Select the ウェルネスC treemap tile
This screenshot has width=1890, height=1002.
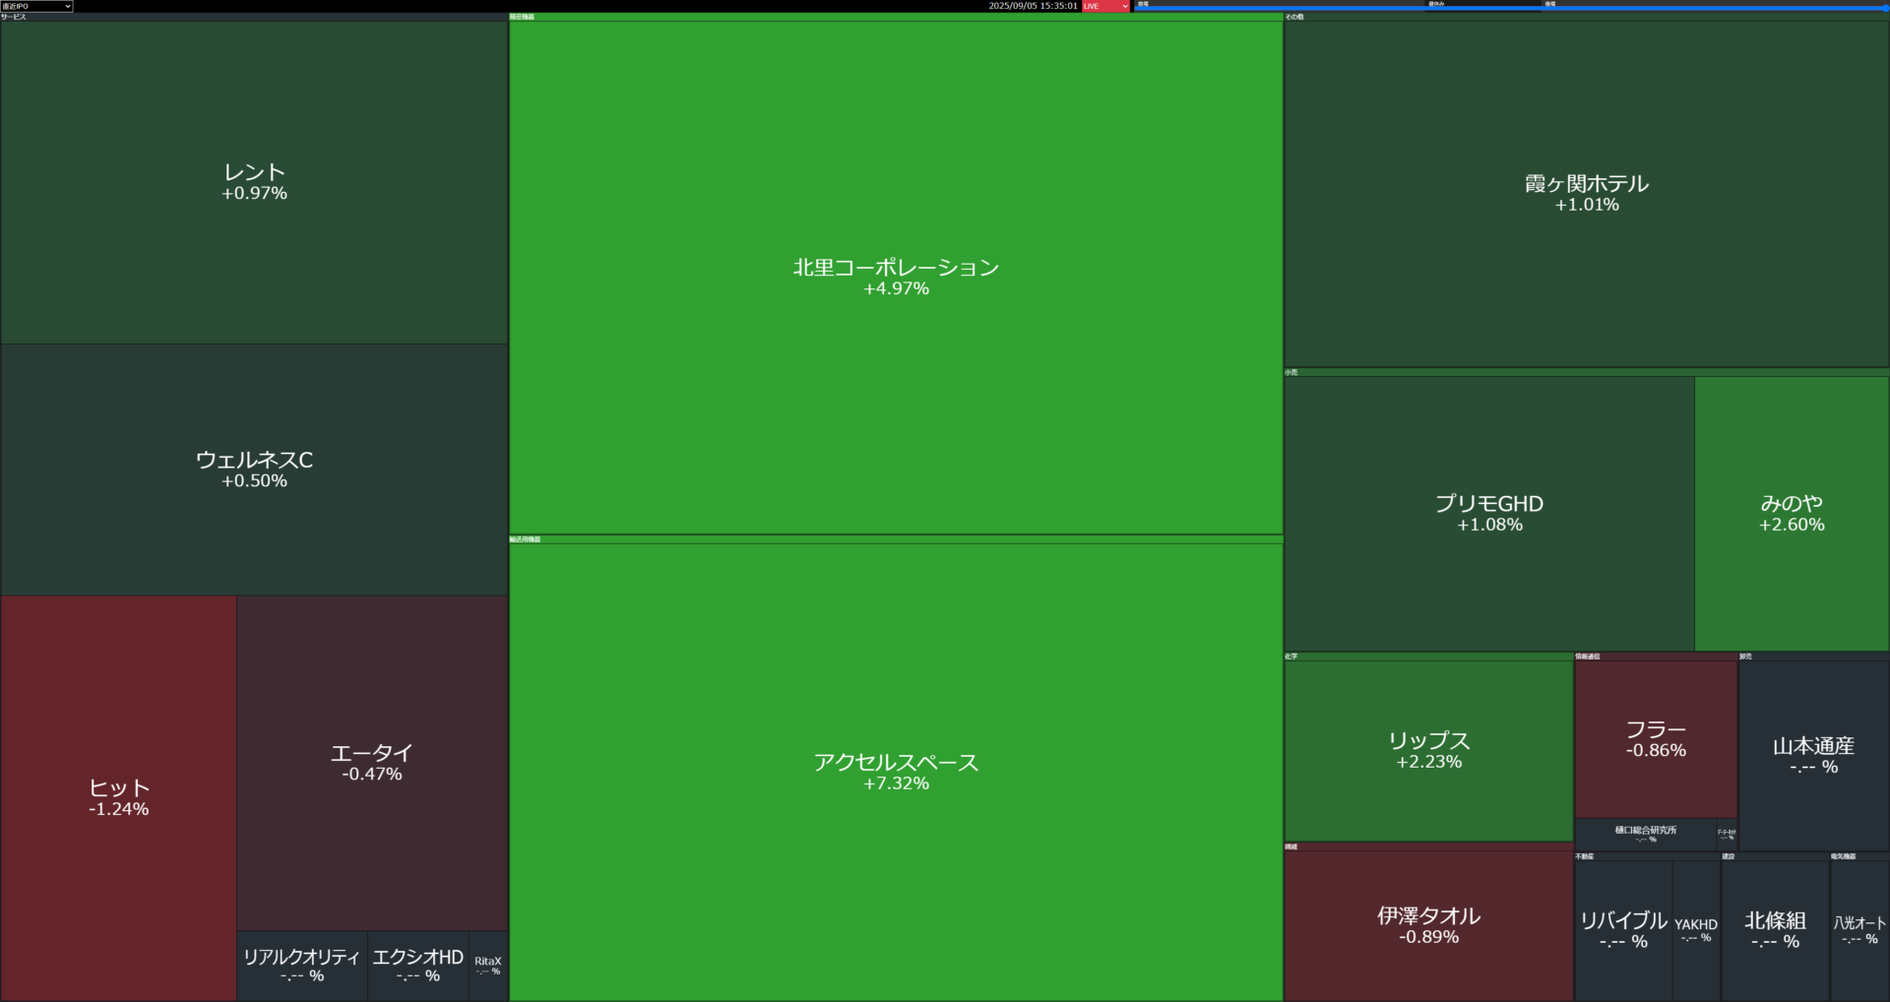point(254,470)
